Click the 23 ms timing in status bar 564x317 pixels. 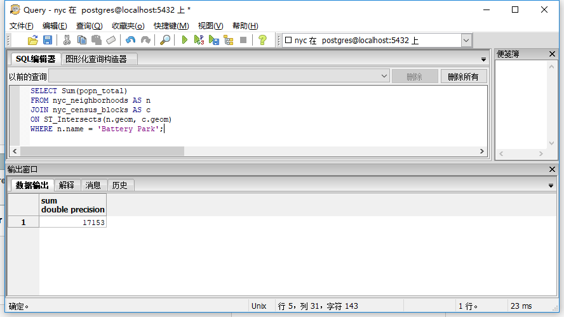pyautogui.click(x=521, y=306)
